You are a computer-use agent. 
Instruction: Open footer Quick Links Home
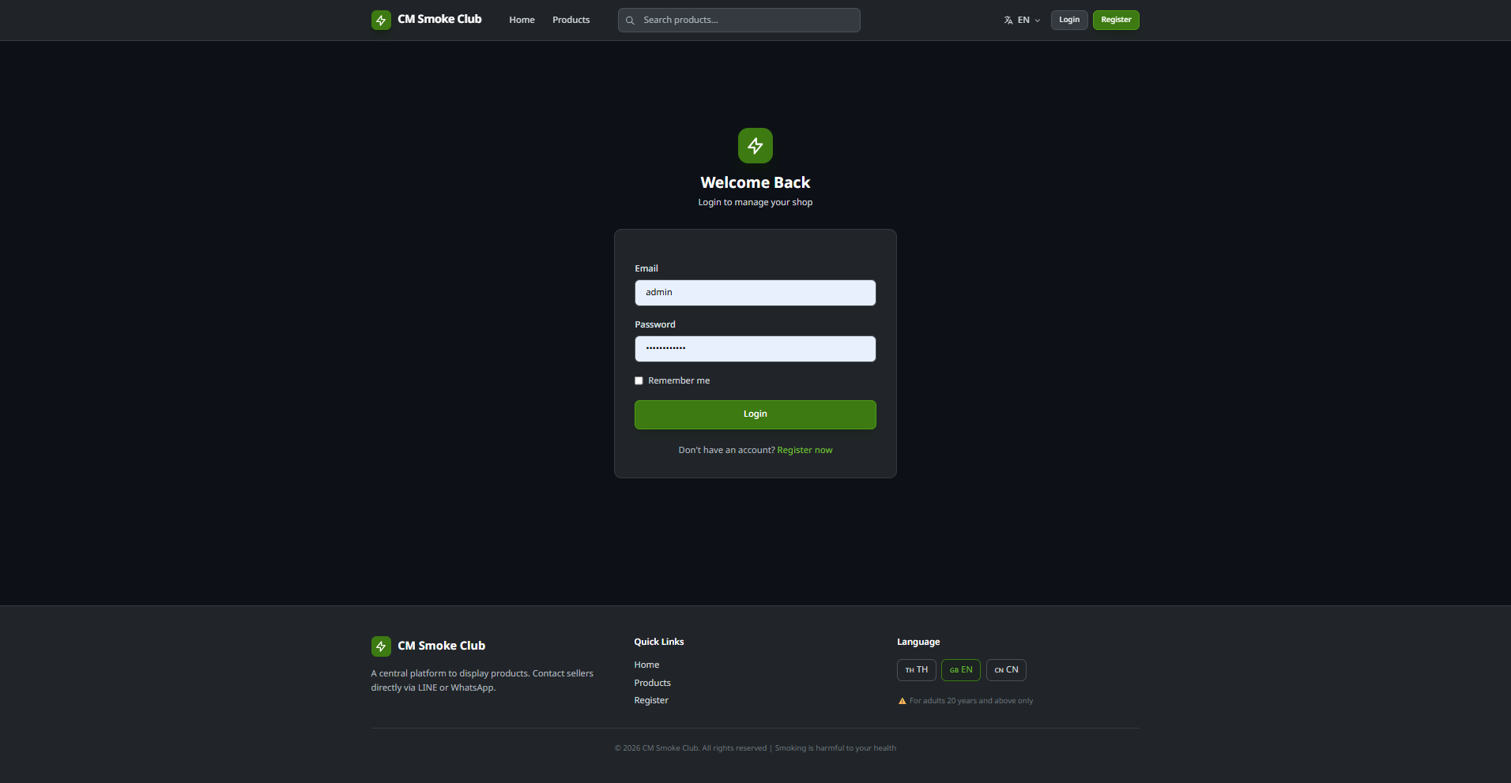[x=646, y=665]
